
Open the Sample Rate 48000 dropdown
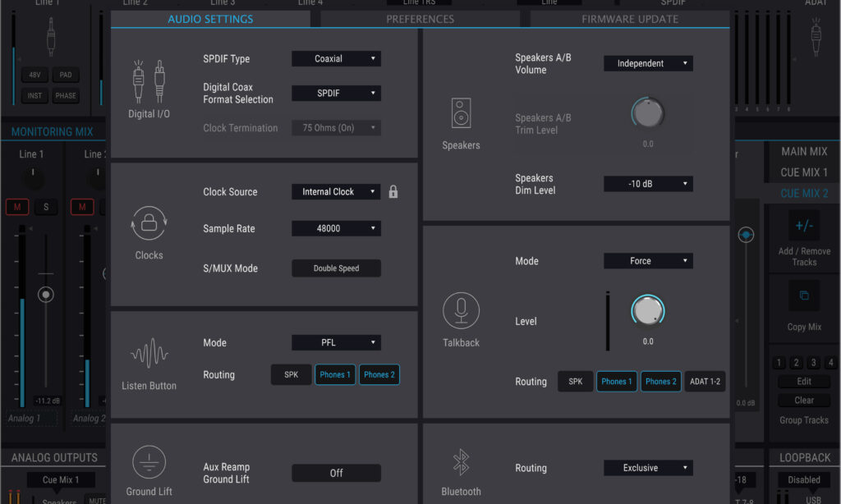pyautogui.click(x=336, y=228)
